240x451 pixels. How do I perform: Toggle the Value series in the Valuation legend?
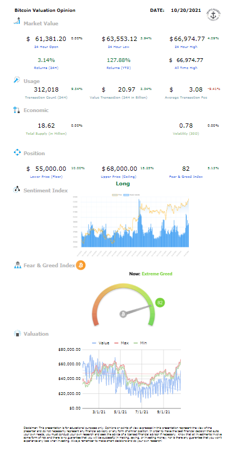click(x=101, y=343)
